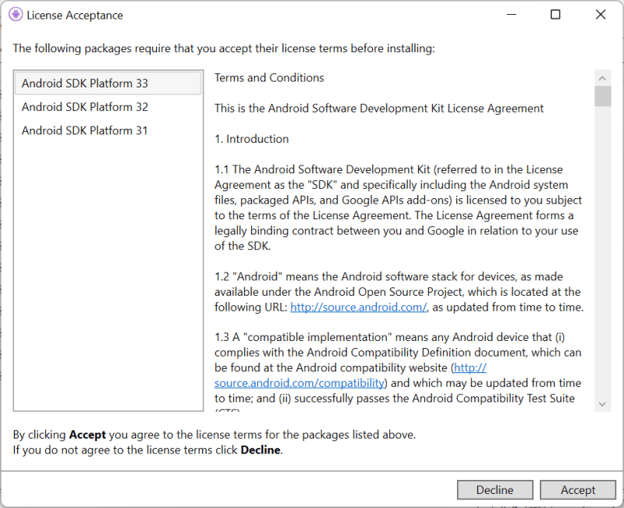This screenshot has width=624, height=508.
Task: Click the 'License Acceptance' title text
Action: [x=75, y=15]
